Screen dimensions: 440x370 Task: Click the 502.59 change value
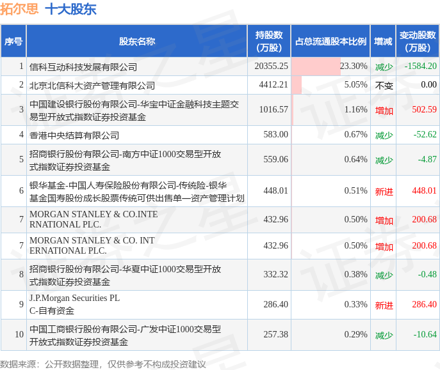tap(424, 109)
